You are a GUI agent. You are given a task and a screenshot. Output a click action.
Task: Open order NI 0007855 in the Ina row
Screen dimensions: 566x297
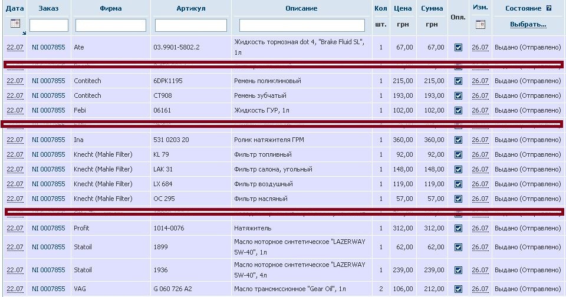tap(48, 140)
